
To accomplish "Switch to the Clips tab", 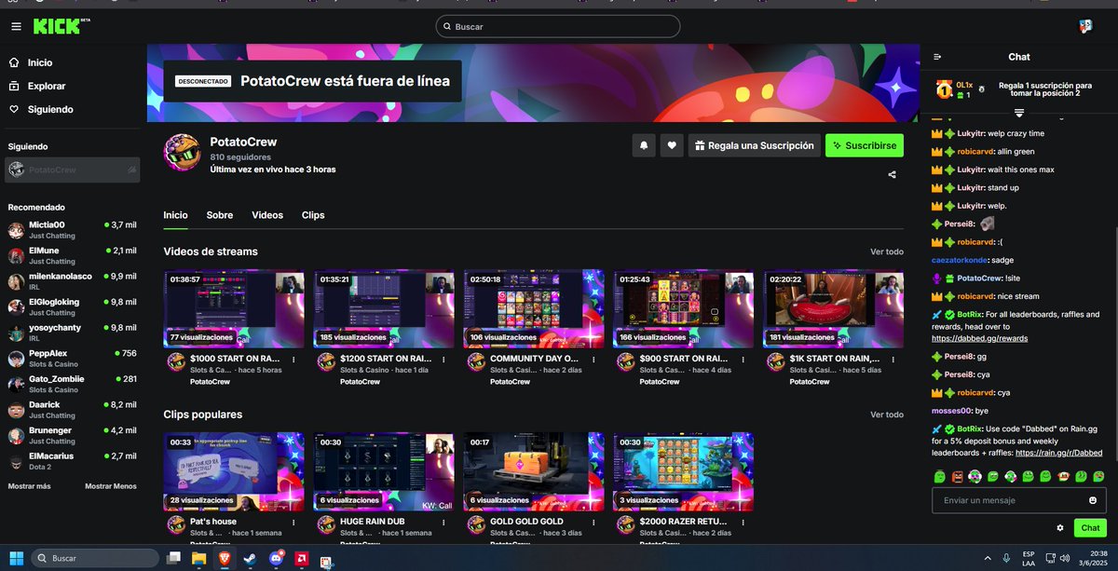I will pyautogui.click(x=313, y=215).
